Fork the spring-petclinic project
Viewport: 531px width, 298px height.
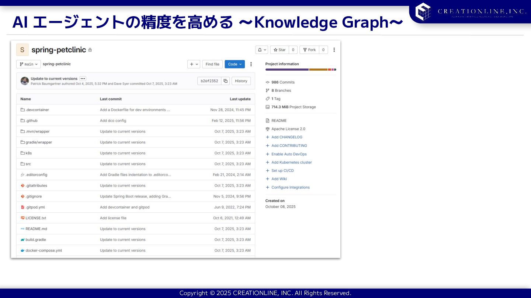click(309, 50)
